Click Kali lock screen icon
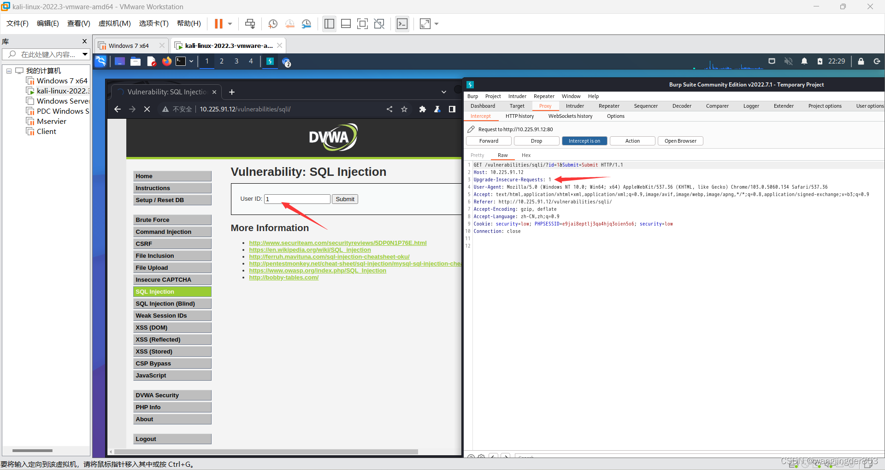The height and width of the screenshot is (470, 885). point(861,61)
